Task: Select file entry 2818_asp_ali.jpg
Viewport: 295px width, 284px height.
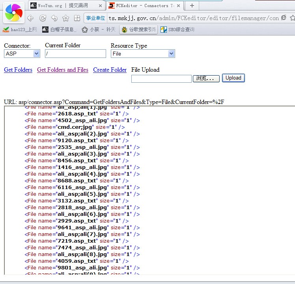Action: point(82,208)
